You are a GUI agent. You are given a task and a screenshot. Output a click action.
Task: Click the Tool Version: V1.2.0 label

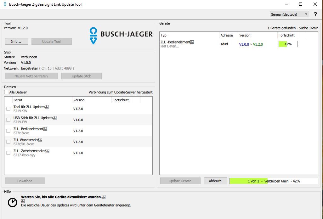tap(16, 28)
